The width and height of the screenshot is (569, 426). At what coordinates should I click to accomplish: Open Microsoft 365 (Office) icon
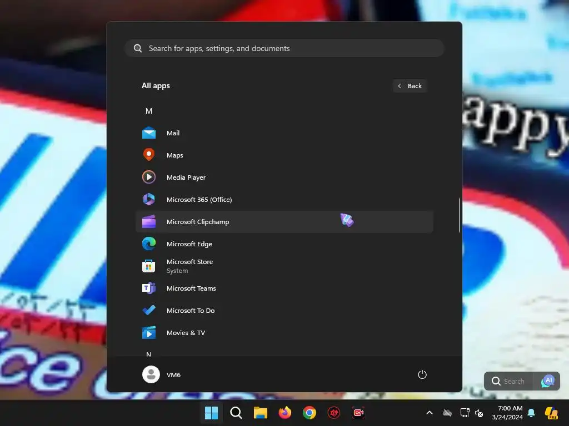149,199
